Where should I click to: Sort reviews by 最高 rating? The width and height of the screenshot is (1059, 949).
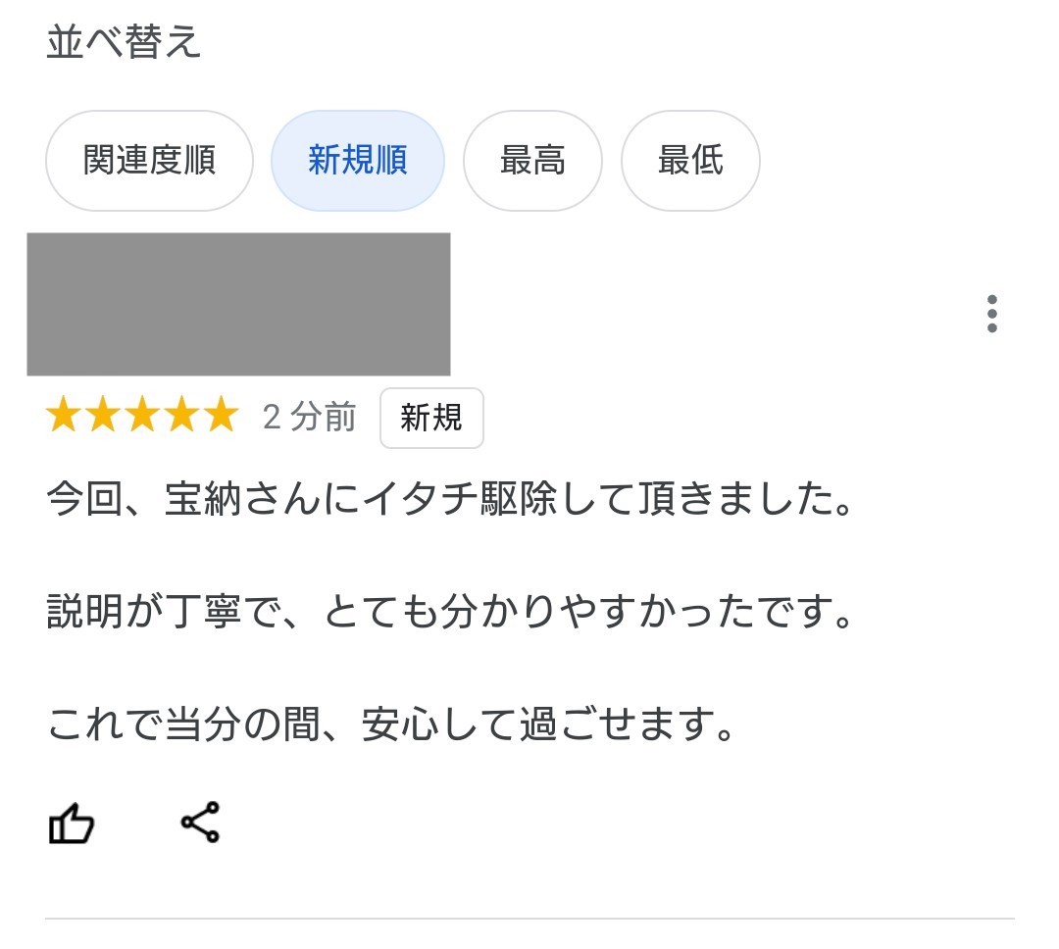pyautogui.click(x=532, y=161)
